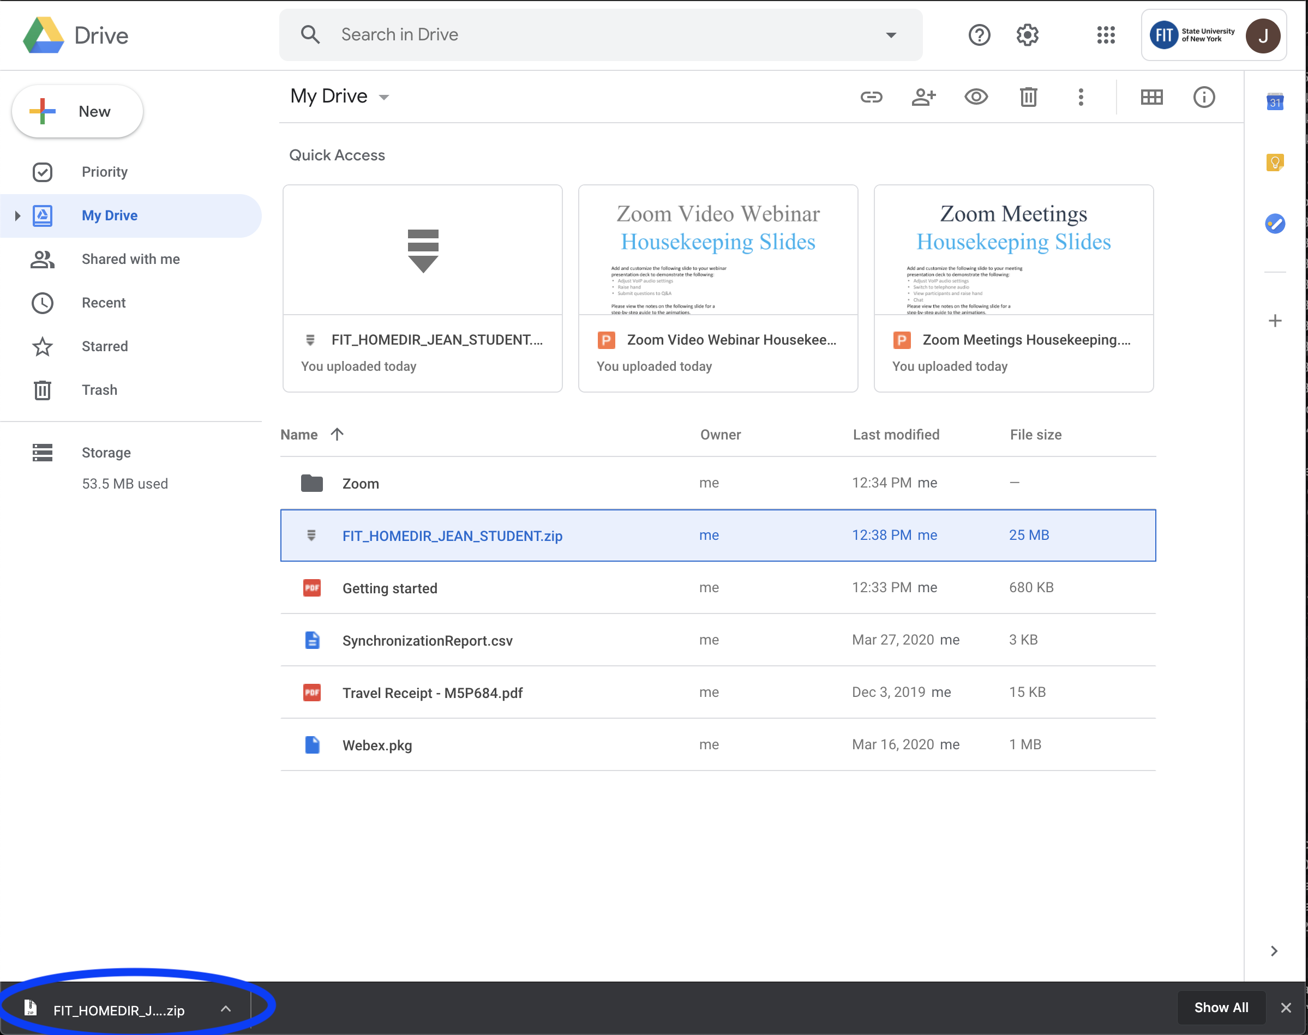Click the Get add-ons plus icon
Viewport: 1308px width, 1035px height.
[1275, 321]
